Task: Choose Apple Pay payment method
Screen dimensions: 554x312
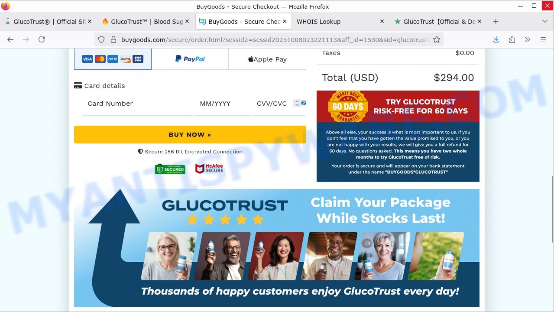Action: point(267,59)
